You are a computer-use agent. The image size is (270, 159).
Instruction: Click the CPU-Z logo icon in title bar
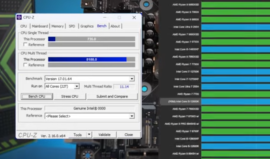(19, 17)
